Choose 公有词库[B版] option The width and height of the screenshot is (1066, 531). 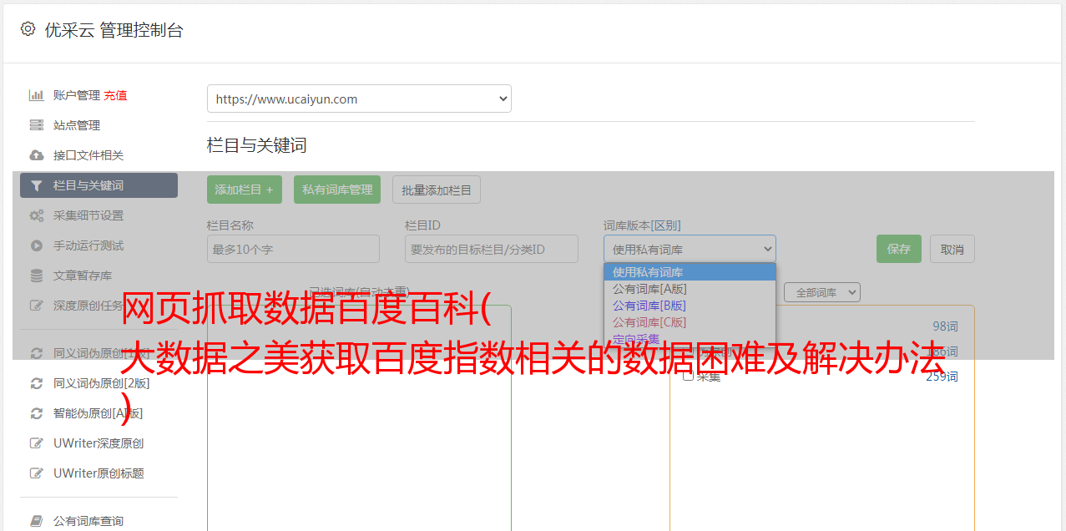(690, 306)
